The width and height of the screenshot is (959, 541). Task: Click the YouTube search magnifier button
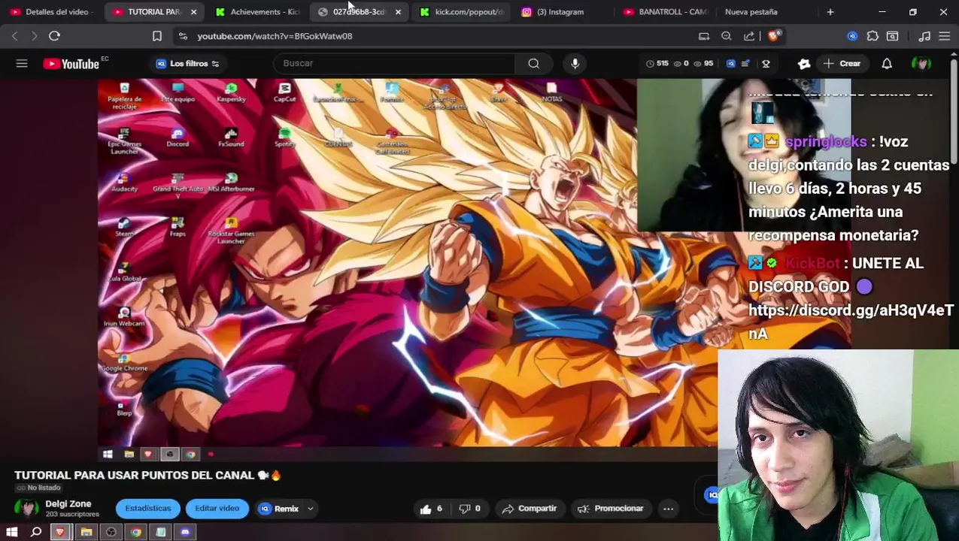[533, 64]
